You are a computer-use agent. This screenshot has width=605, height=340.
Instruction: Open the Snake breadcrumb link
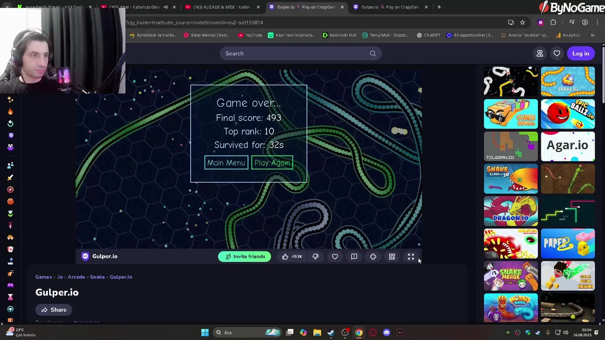click(97, 277)
